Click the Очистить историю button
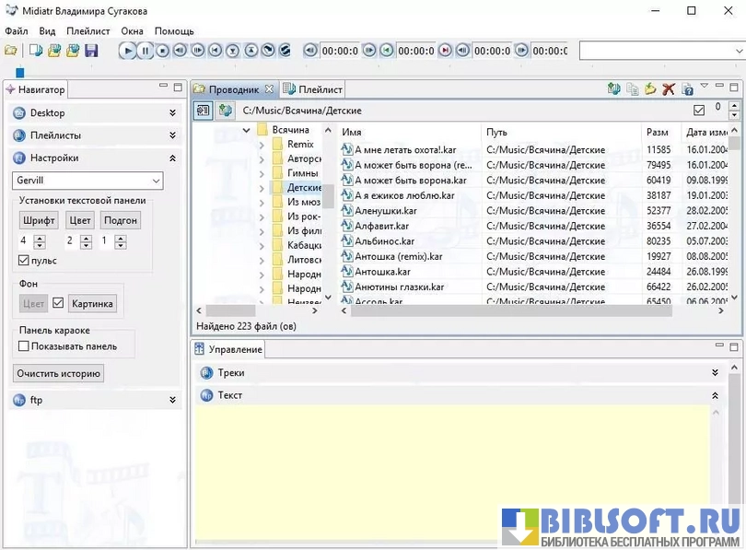The height and width of the screenshot is (550, 746). click(x=59, y=373)
